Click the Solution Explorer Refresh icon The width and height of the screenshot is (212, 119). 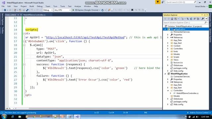click(191, 19)
